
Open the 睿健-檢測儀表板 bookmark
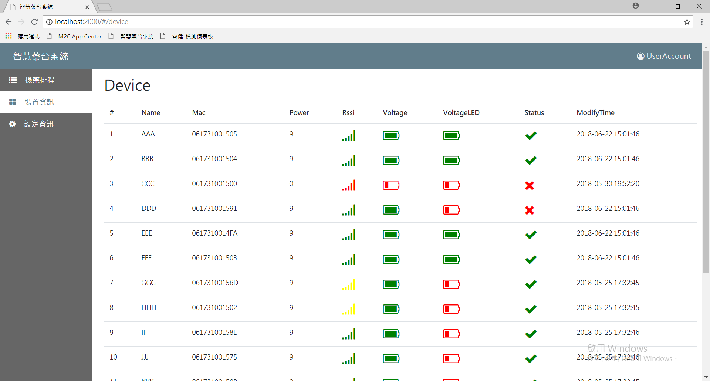(x=187, y=36)
